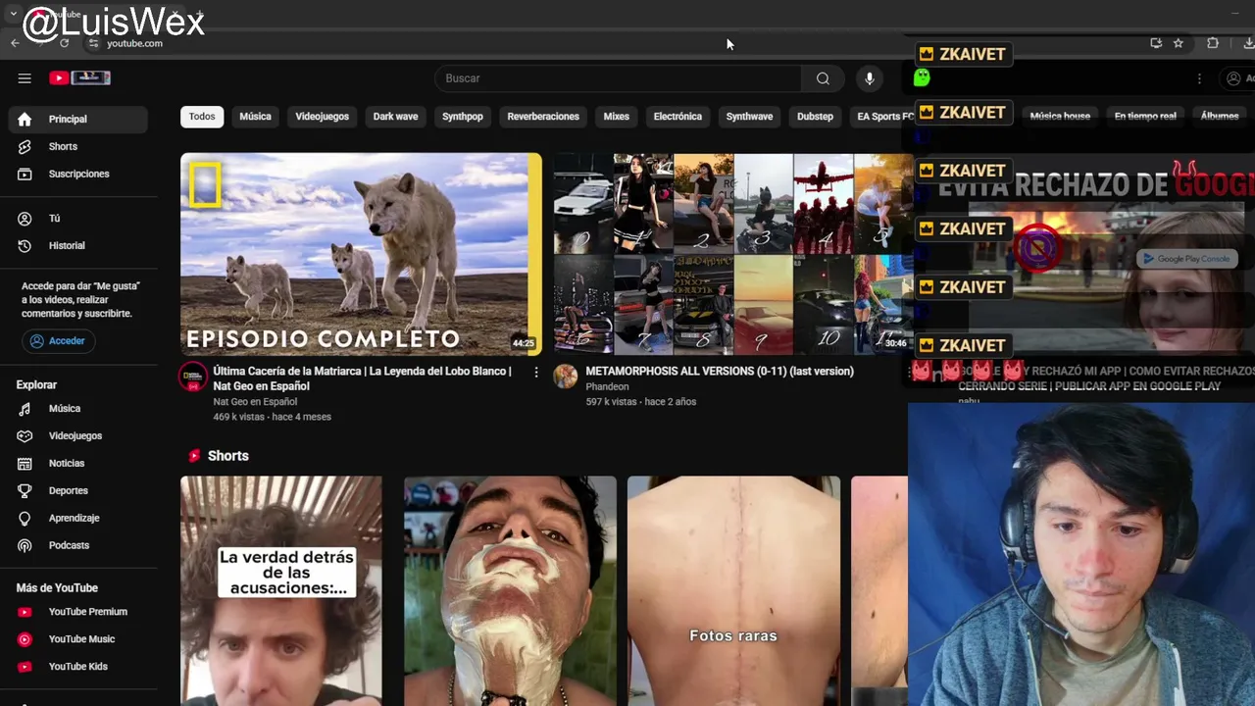Click the Buscar search field
Viewport: 1255px width, 706px height.
[618, 78]
